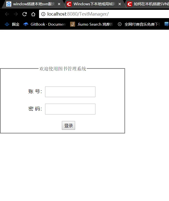Click the localhost:8080/TestManager address bar
The width and height of the screenshot is (169, 201).
pos(104,14)
